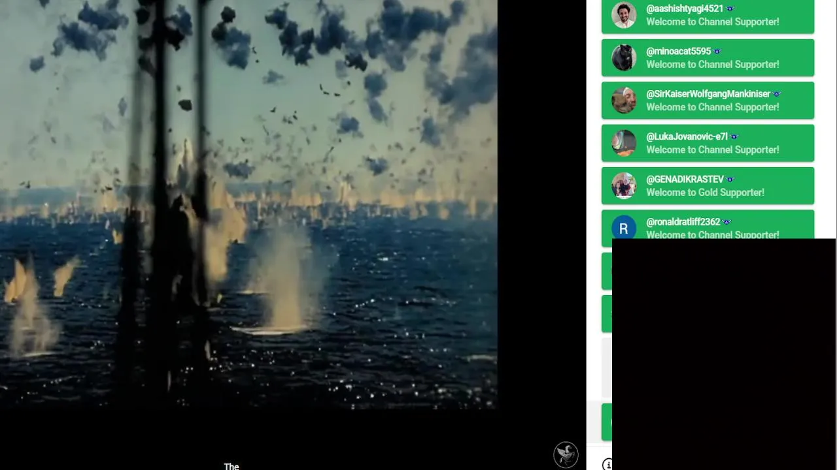Click member badge beside @SirKaiserWolfgangMankiniser
This screenshot has height=470, width=837.
click(777, 94)
